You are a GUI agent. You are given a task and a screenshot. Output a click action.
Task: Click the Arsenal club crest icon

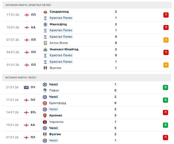click(x=45, y=115)
